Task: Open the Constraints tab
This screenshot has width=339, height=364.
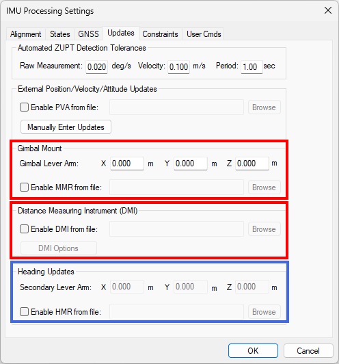Action: pos(160,34)
